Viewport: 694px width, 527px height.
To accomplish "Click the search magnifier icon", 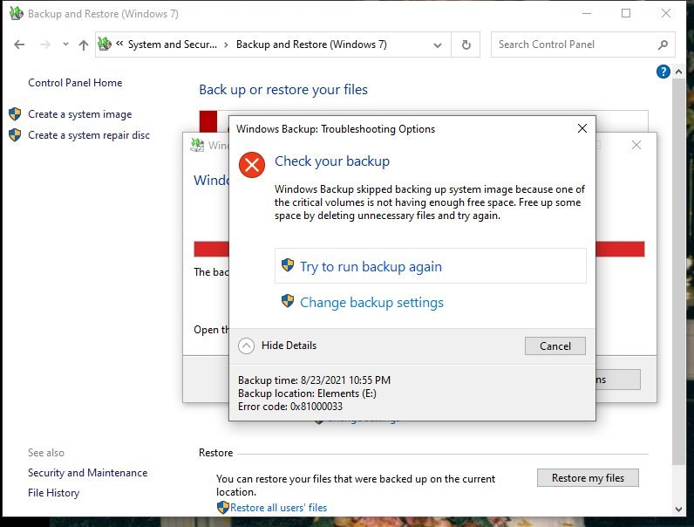I will (663, 44).
